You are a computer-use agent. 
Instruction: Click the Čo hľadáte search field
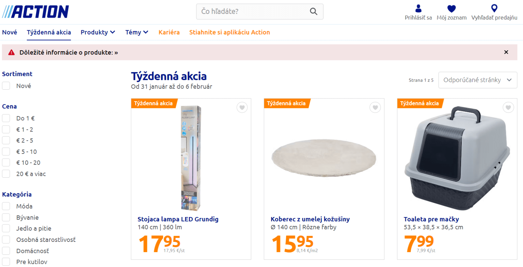(252, 11)
